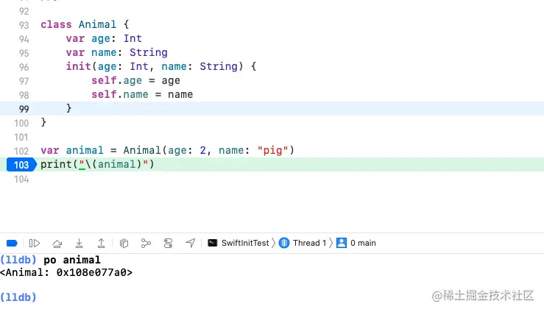Viewport: 544px width, 312px height.
Task: Click the <Animal: 0x108e077a0> console output
Action: [66, 272]
